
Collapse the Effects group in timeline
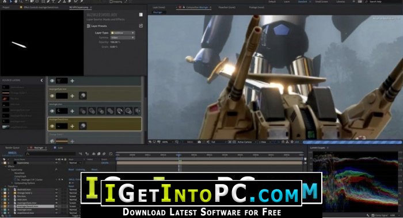pos(6,166)
